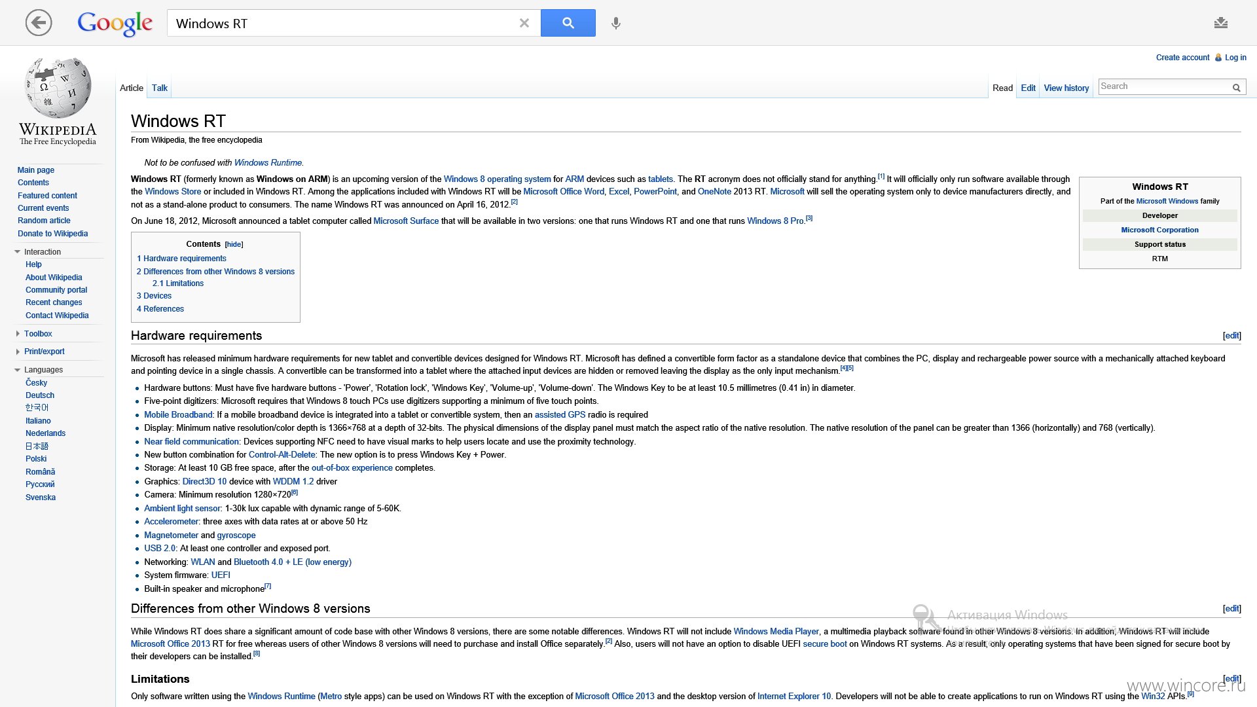The image size is (1257, 707).
Task: Edit the Differences from other Windows 8 versions section
Action: click(x=1231, y=609)
